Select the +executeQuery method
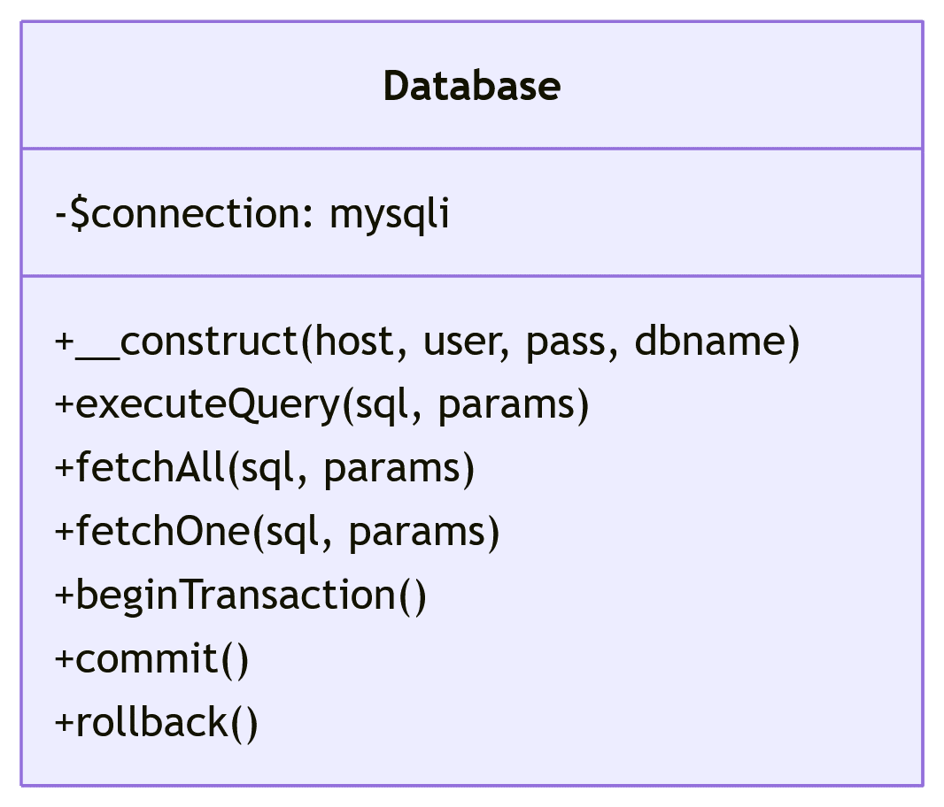Screen dimensions: 944x807 pyautogui.click(x=321, y=405)
